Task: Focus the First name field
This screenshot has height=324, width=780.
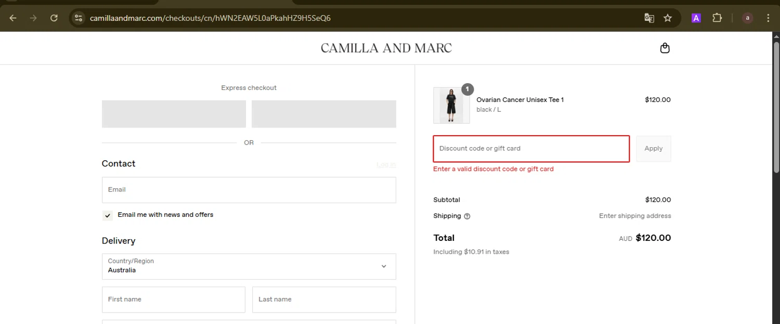Action: [174, 300]
